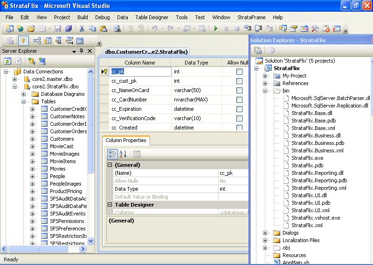Click the Set Primary Key icon

pyautogui.click(x=22, y=41)
